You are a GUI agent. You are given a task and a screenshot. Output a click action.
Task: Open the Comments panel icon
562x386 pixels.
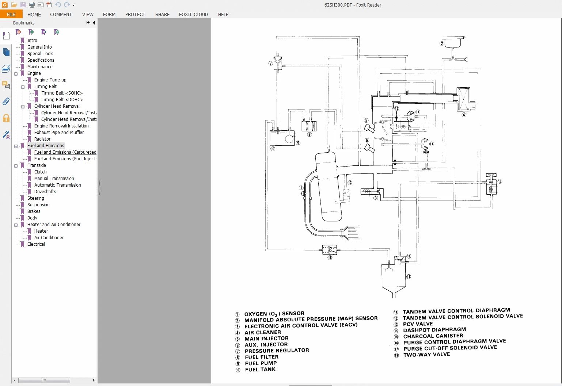6,85
